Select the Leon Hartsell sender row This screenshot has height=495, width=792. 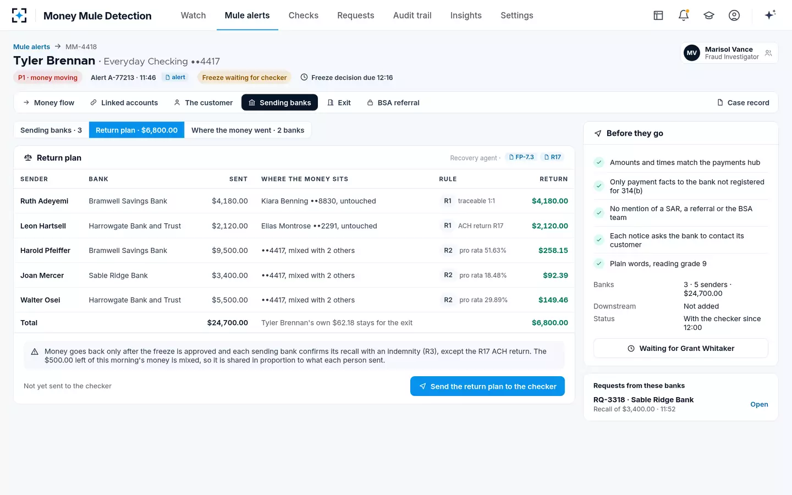pyautogui.click(x=294, y=226)
